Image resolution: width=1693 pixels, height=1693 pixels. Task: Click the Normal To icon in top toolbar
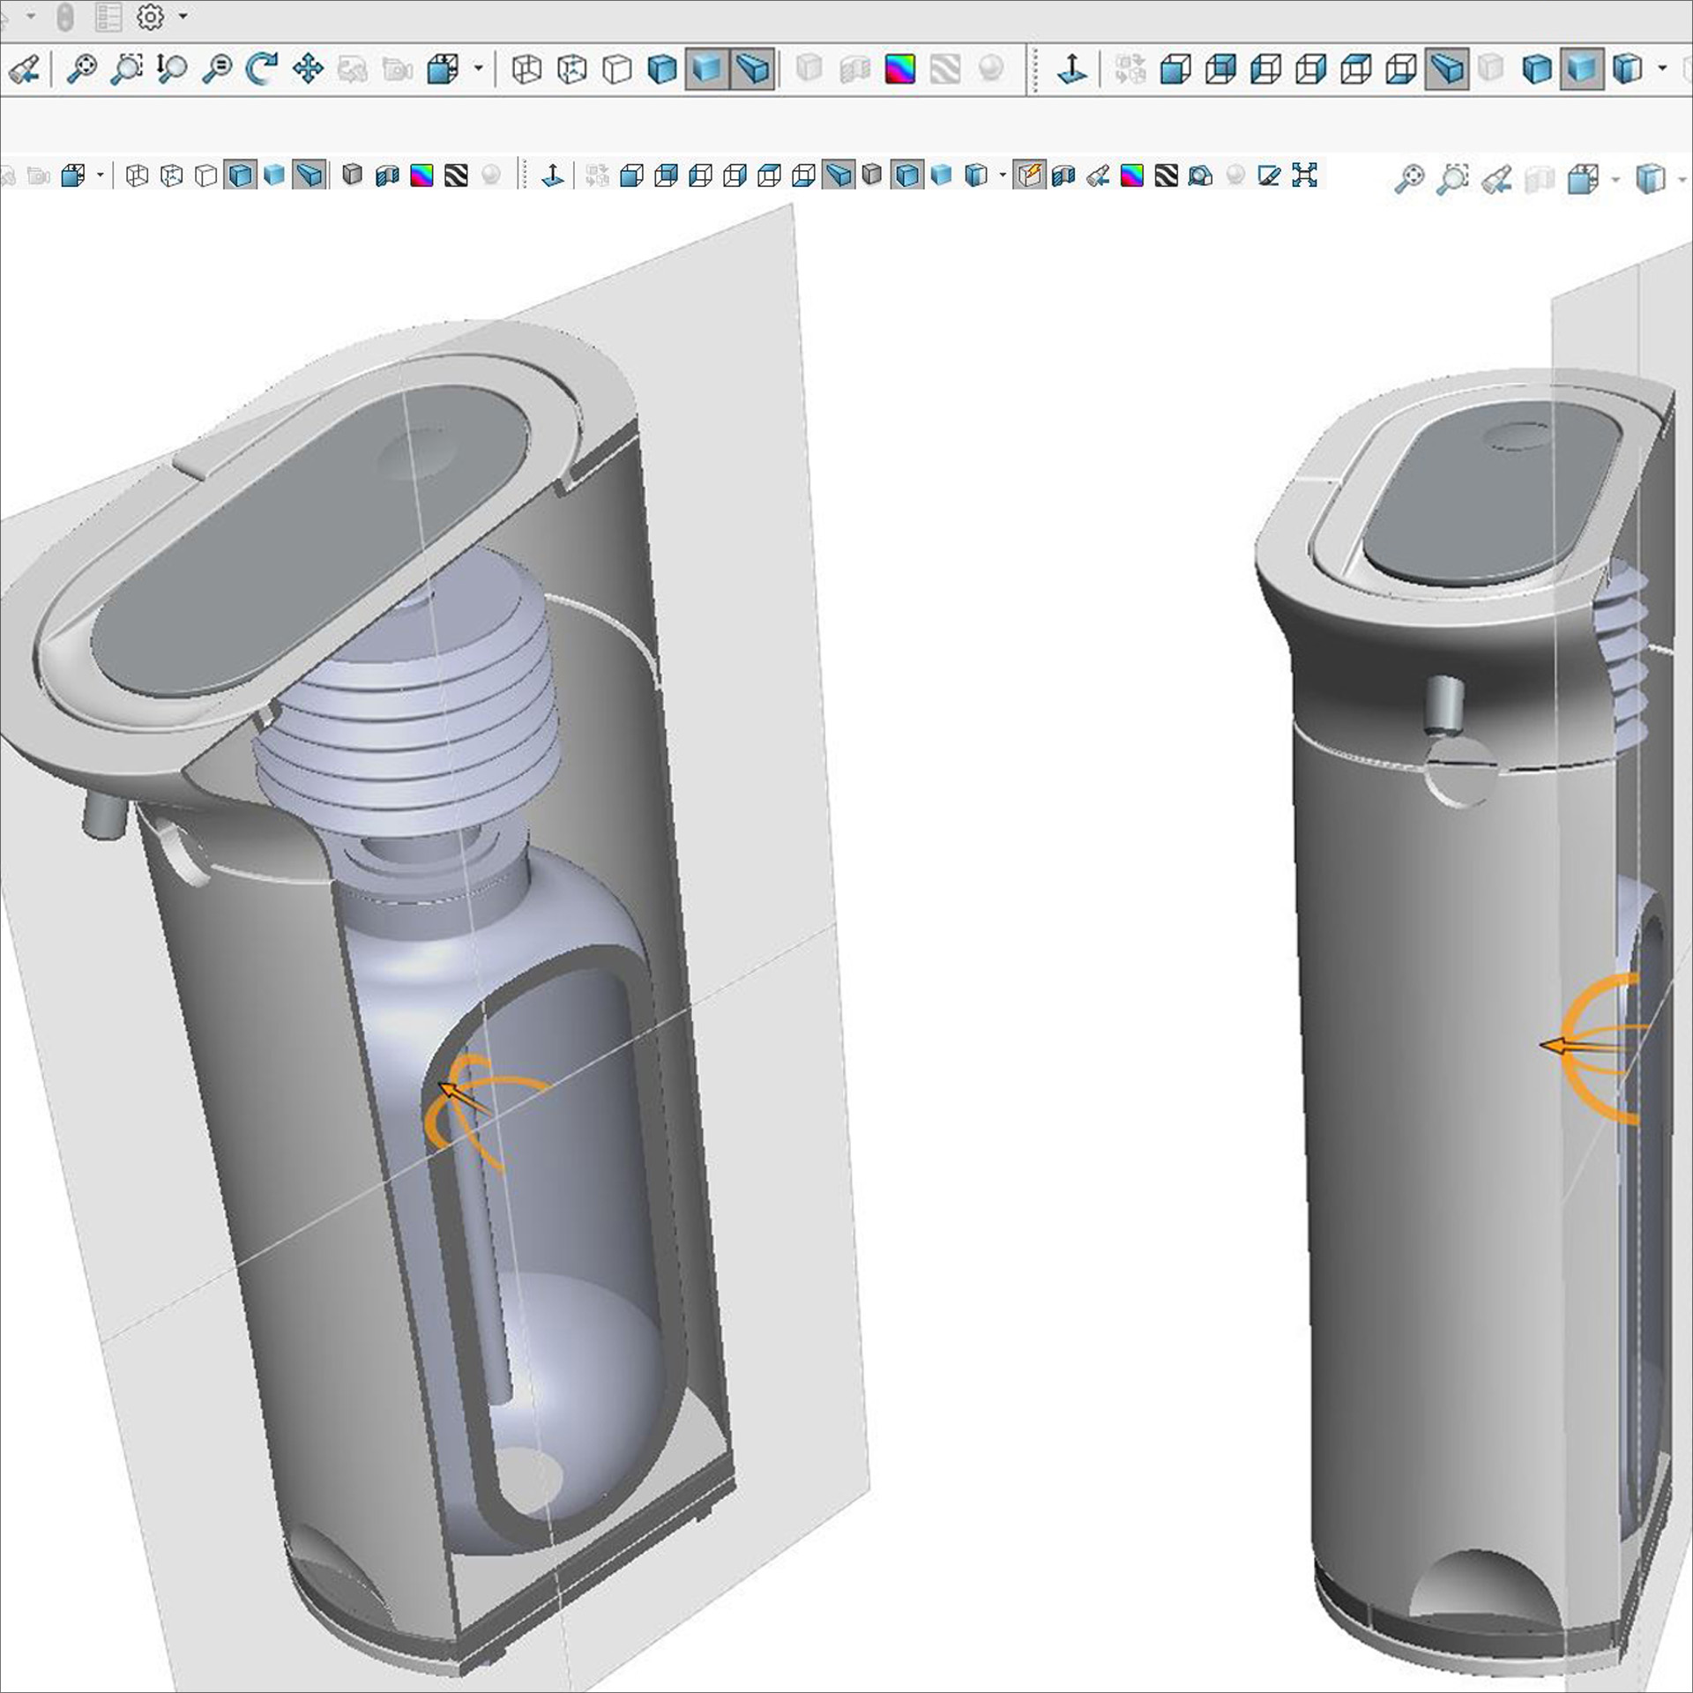tap(1071, 68)
